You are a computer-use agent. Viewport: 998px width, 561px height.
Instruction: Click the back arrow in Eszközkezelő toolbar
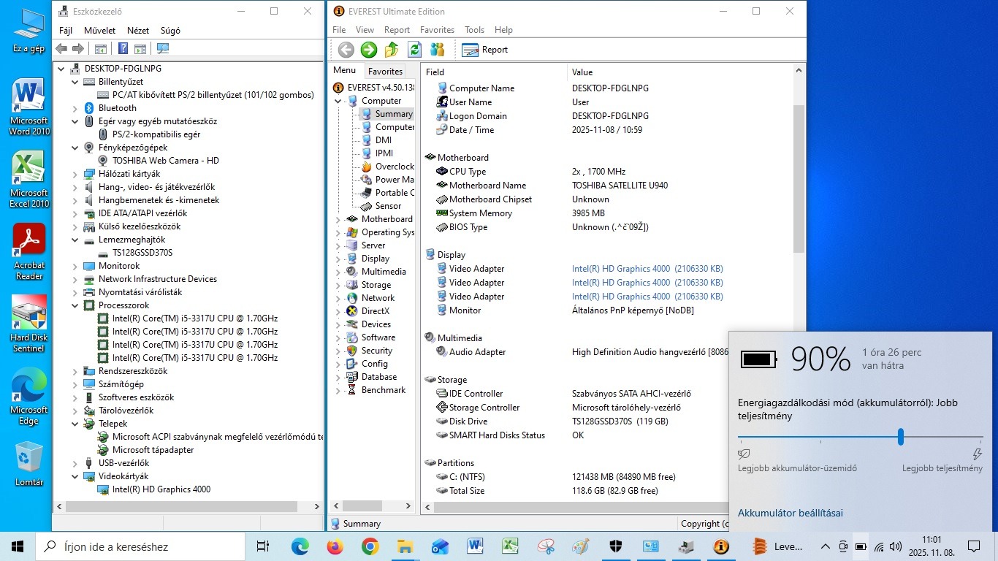click(61, 49)
